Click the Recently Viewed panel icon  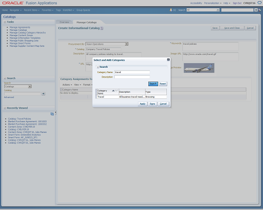[x=52, y=114]
